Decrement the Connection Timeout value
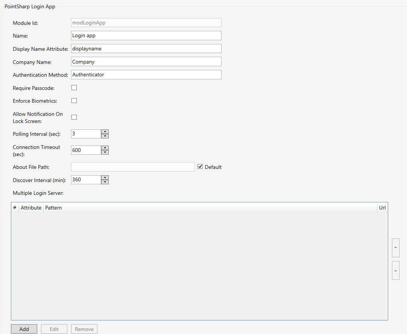407x334 pixels. coord(105,152)
